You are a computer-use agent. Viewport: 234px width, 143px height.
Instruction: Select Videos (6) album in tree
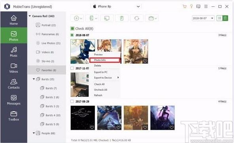pyautogui.click(x=47, y=52)
